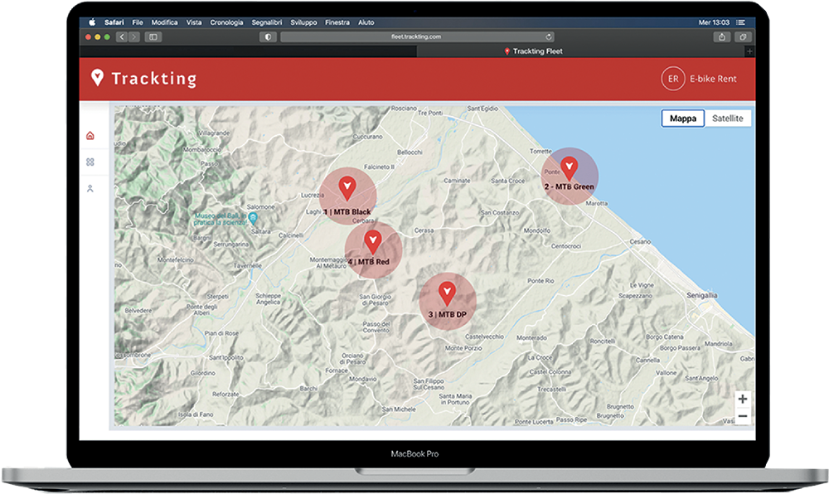Viewport: 829px width, 494px height.
Task: Open the Apple menu
Action: point(92,22)
